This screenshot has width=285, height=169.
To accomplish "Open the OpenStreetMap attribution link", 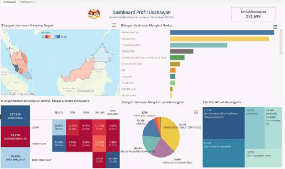I will (27, 94).
